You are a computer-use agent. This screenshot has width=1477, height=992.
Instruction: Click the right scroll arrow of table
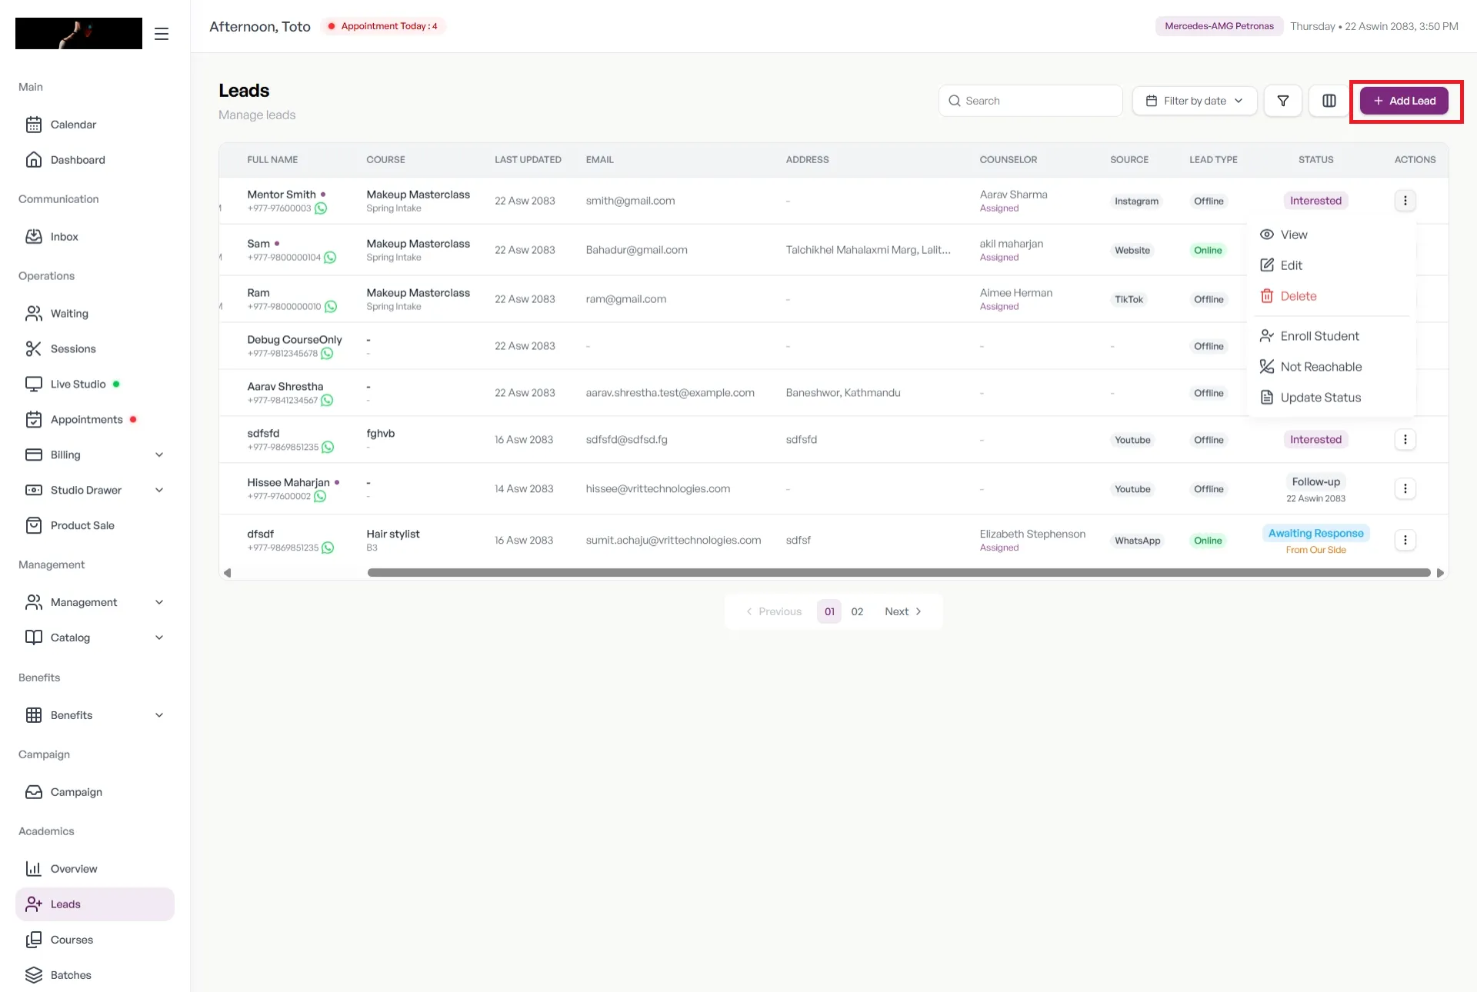pyautogui.click(x=1440, y=573)
